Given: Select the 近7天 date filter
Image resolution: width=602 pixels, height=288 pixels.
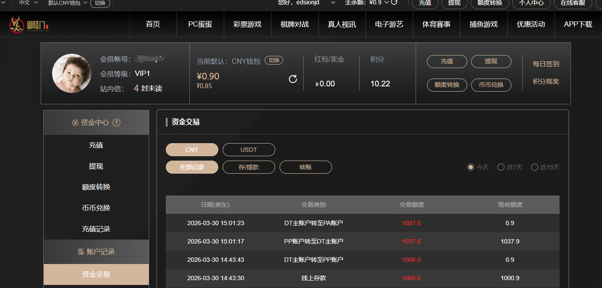Looking at the screenshot, I should [501, 167].
